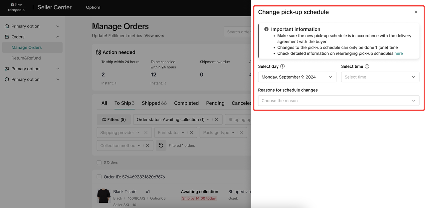Image resolution: width=426 pixels, height=208 pixels.
Task: Click the Tokopedia Shop logo
Action: (x=17, y=7)
